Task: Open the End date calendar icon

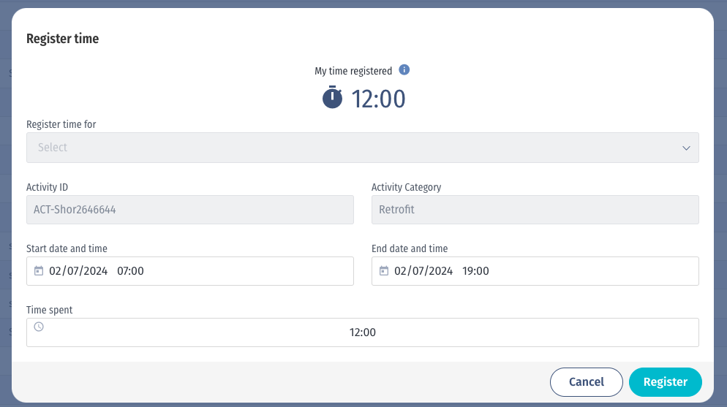Action: pyautogui.click(x=384, y=271)
